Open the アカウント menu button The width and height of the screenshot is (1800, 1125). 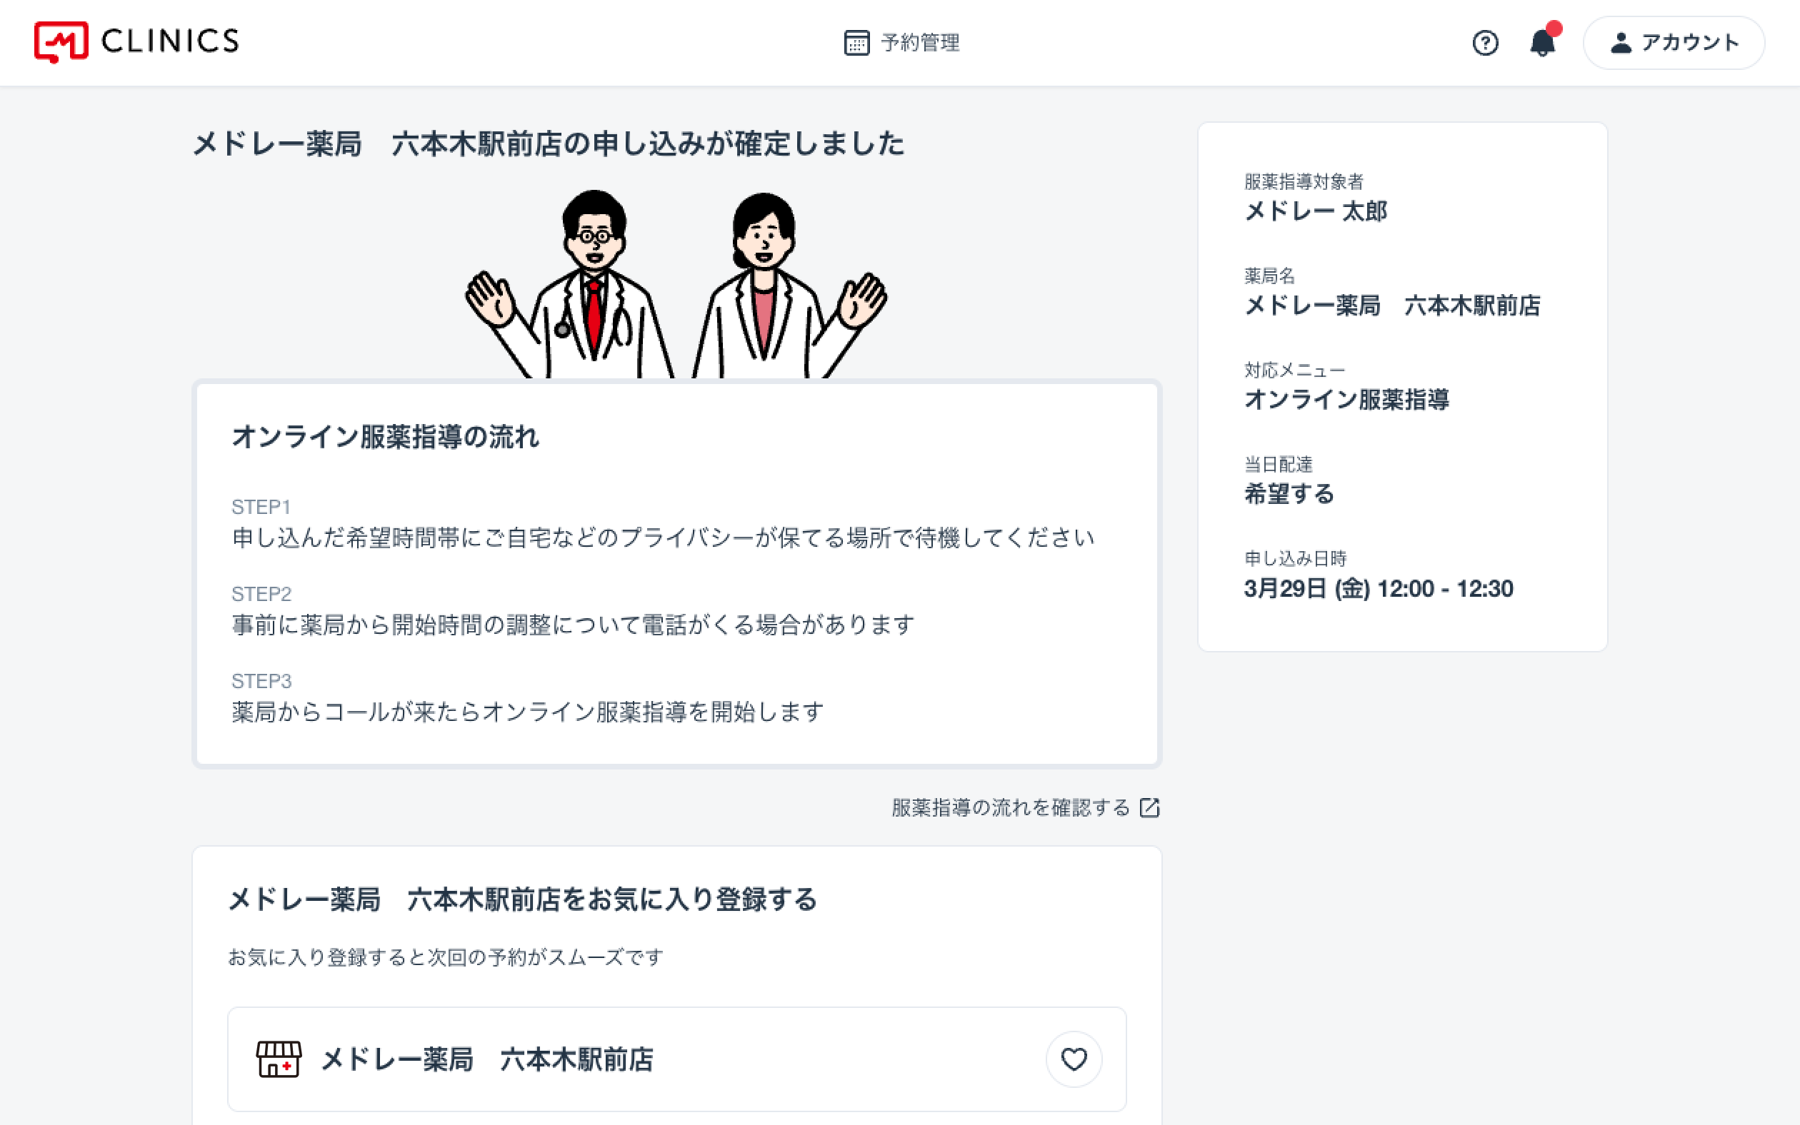click(x=1674, y=42)
